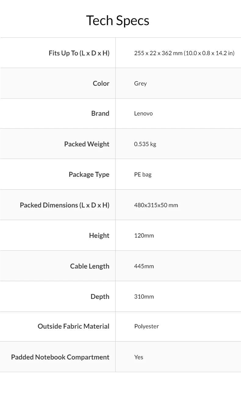Click the Fits Up To label
The height and width of the screenshot is (396, 241).
click(79, 53)
